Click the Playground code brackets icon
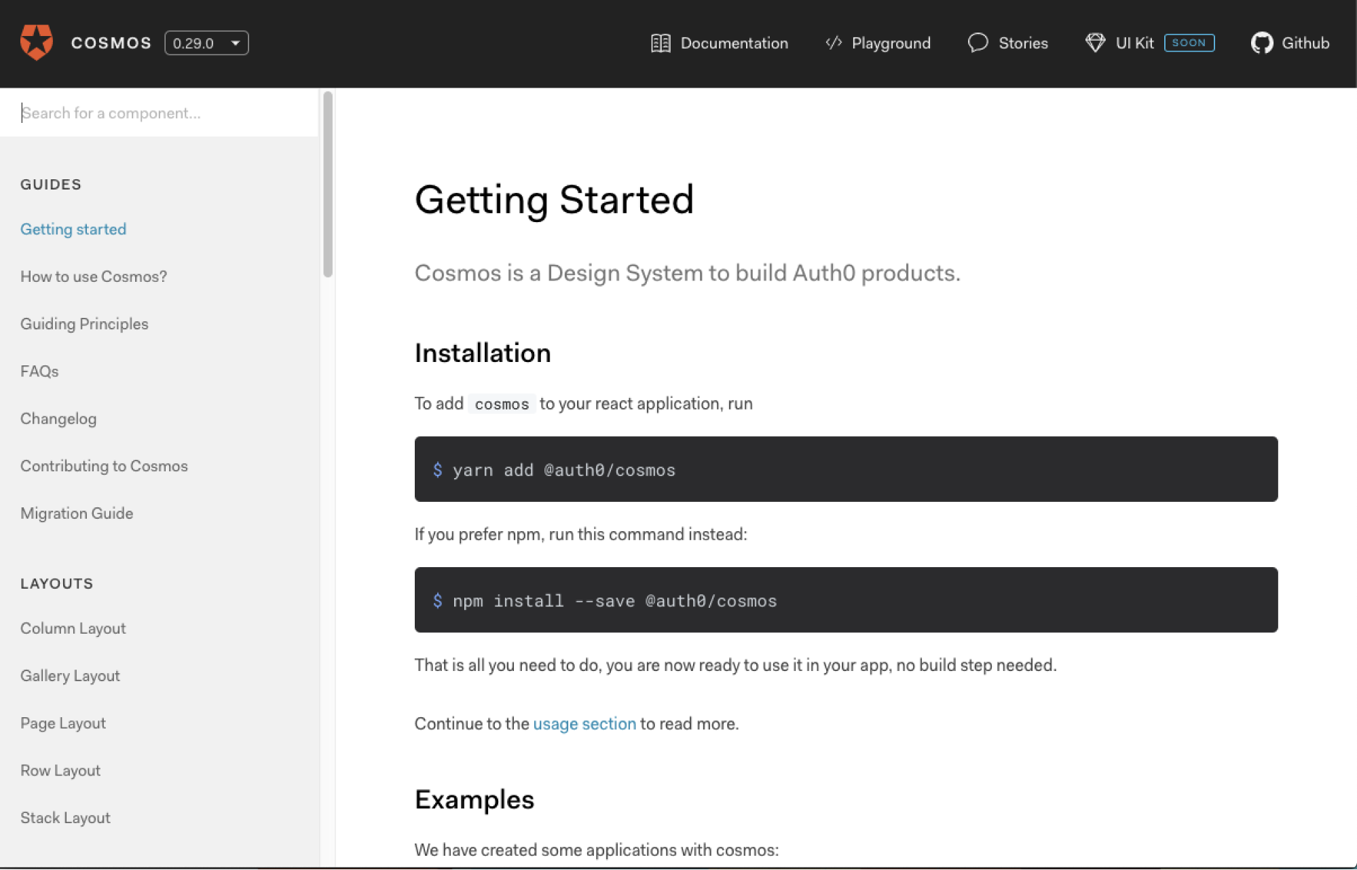 (833, 43)
